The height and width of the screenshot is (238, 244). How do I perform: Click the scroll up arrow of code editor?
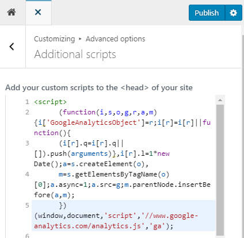[220, 100]
